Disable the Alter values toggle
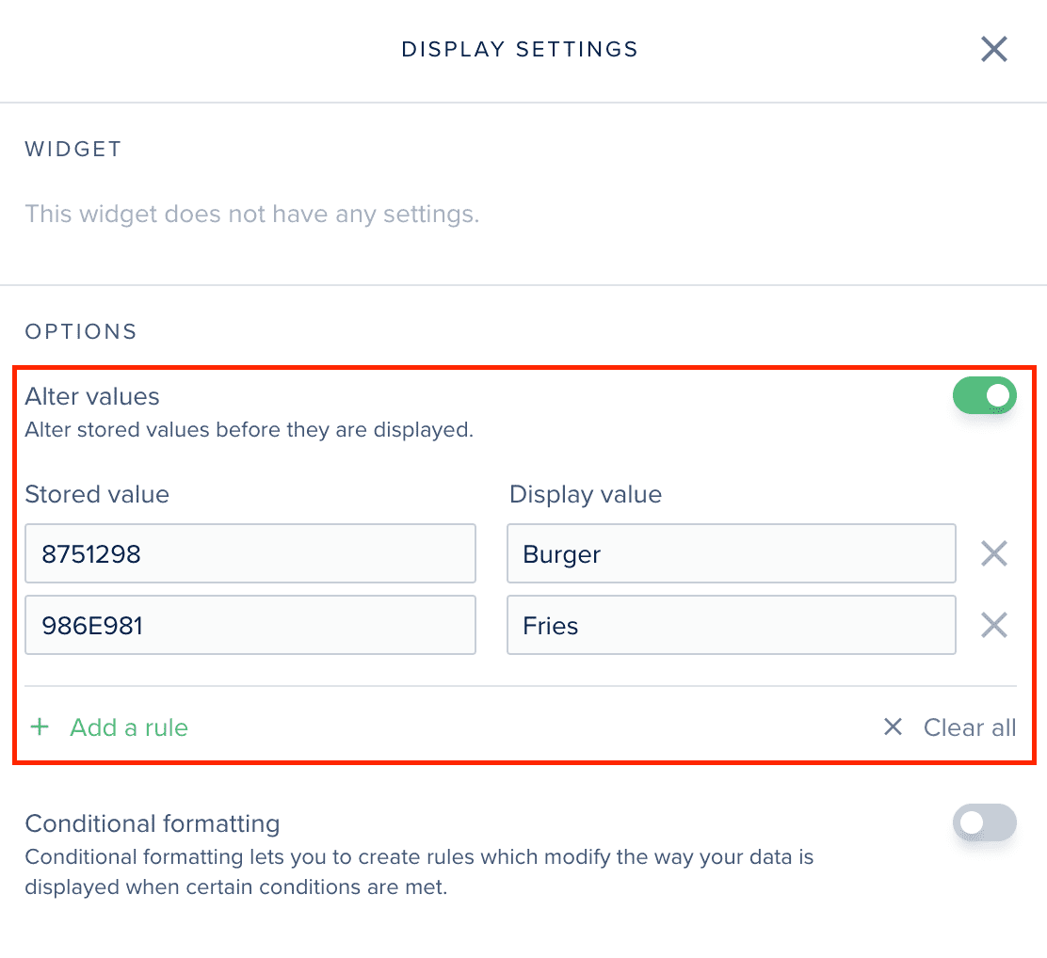 [x=985, y=395]
